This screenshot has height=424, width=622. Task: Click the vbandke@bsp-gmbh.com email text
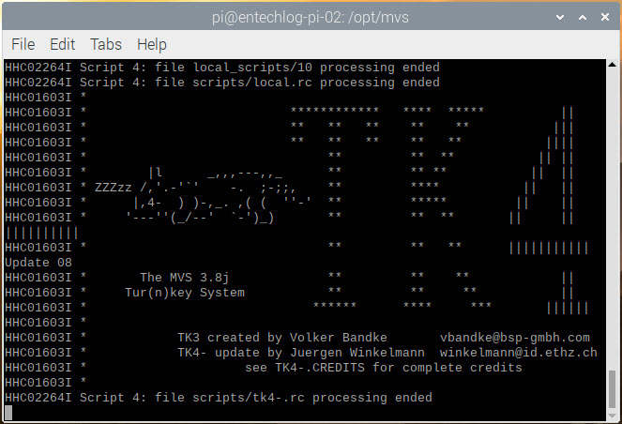click(514, 338)
